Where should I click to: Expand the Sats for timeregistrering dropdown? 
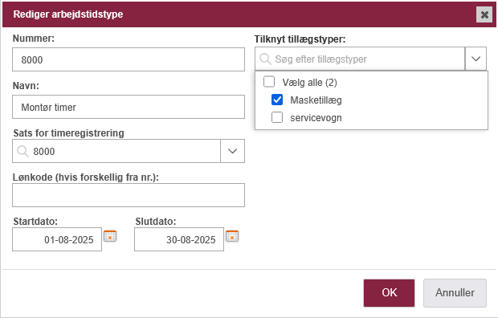coord(232,151)
